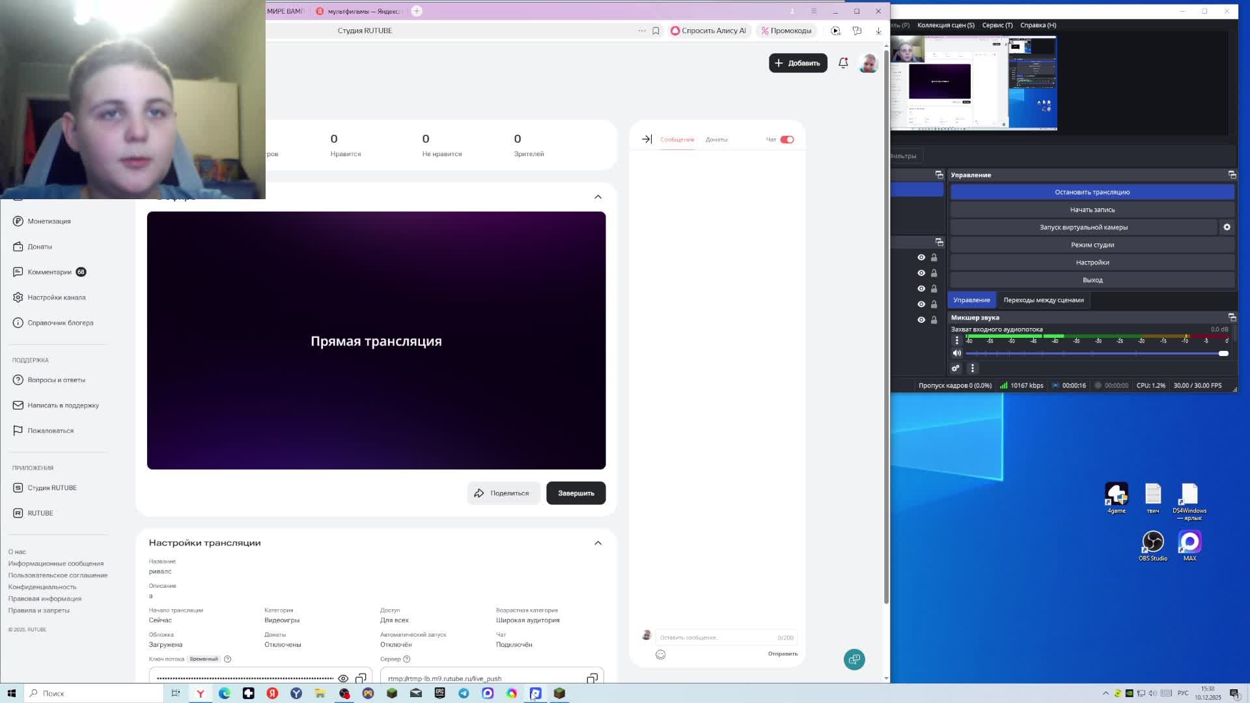Hide the first OBS source with eye
Screen dimensions: 1250x703
point(921,257)
